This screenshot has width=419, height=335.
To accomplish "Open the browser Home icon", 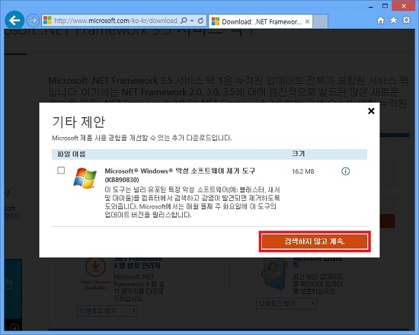I will [380, 20].
